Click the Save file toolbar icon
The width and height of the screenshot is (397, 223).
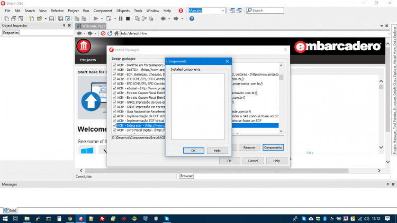(x=52, y=18)
